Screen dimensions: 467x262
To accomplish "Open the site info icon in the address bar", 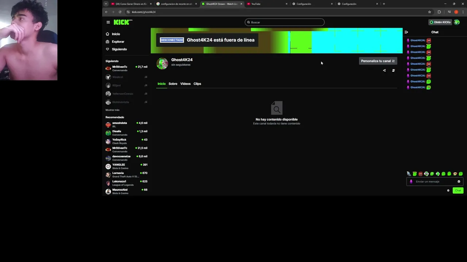I will coord(128,12).
